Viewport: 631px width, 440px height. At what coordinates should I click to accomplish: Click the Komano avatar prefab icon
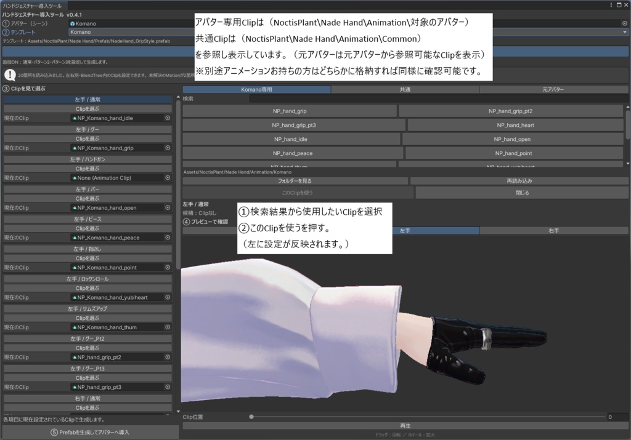tap(73, 24)
